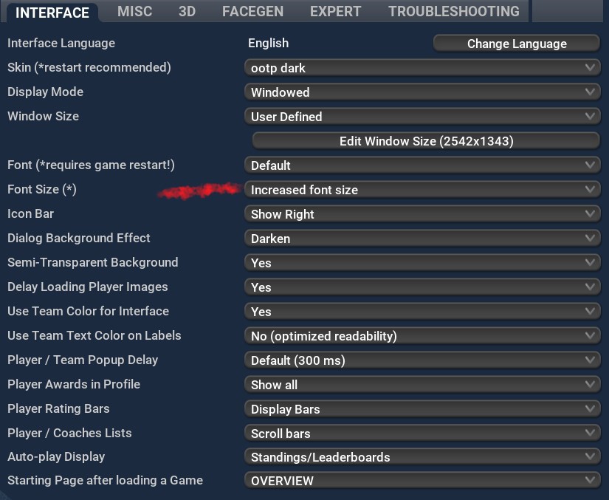609x500 pixels.
Task: Click the Change Language button
Action: [x=516, y=44]
